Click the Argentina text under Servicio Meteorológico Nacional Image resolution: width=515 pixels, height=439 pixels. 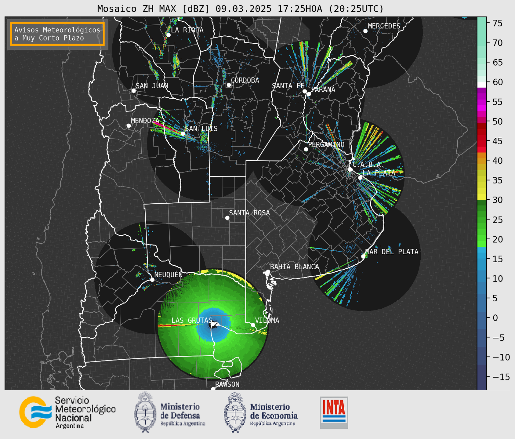[x=70, y=426]
